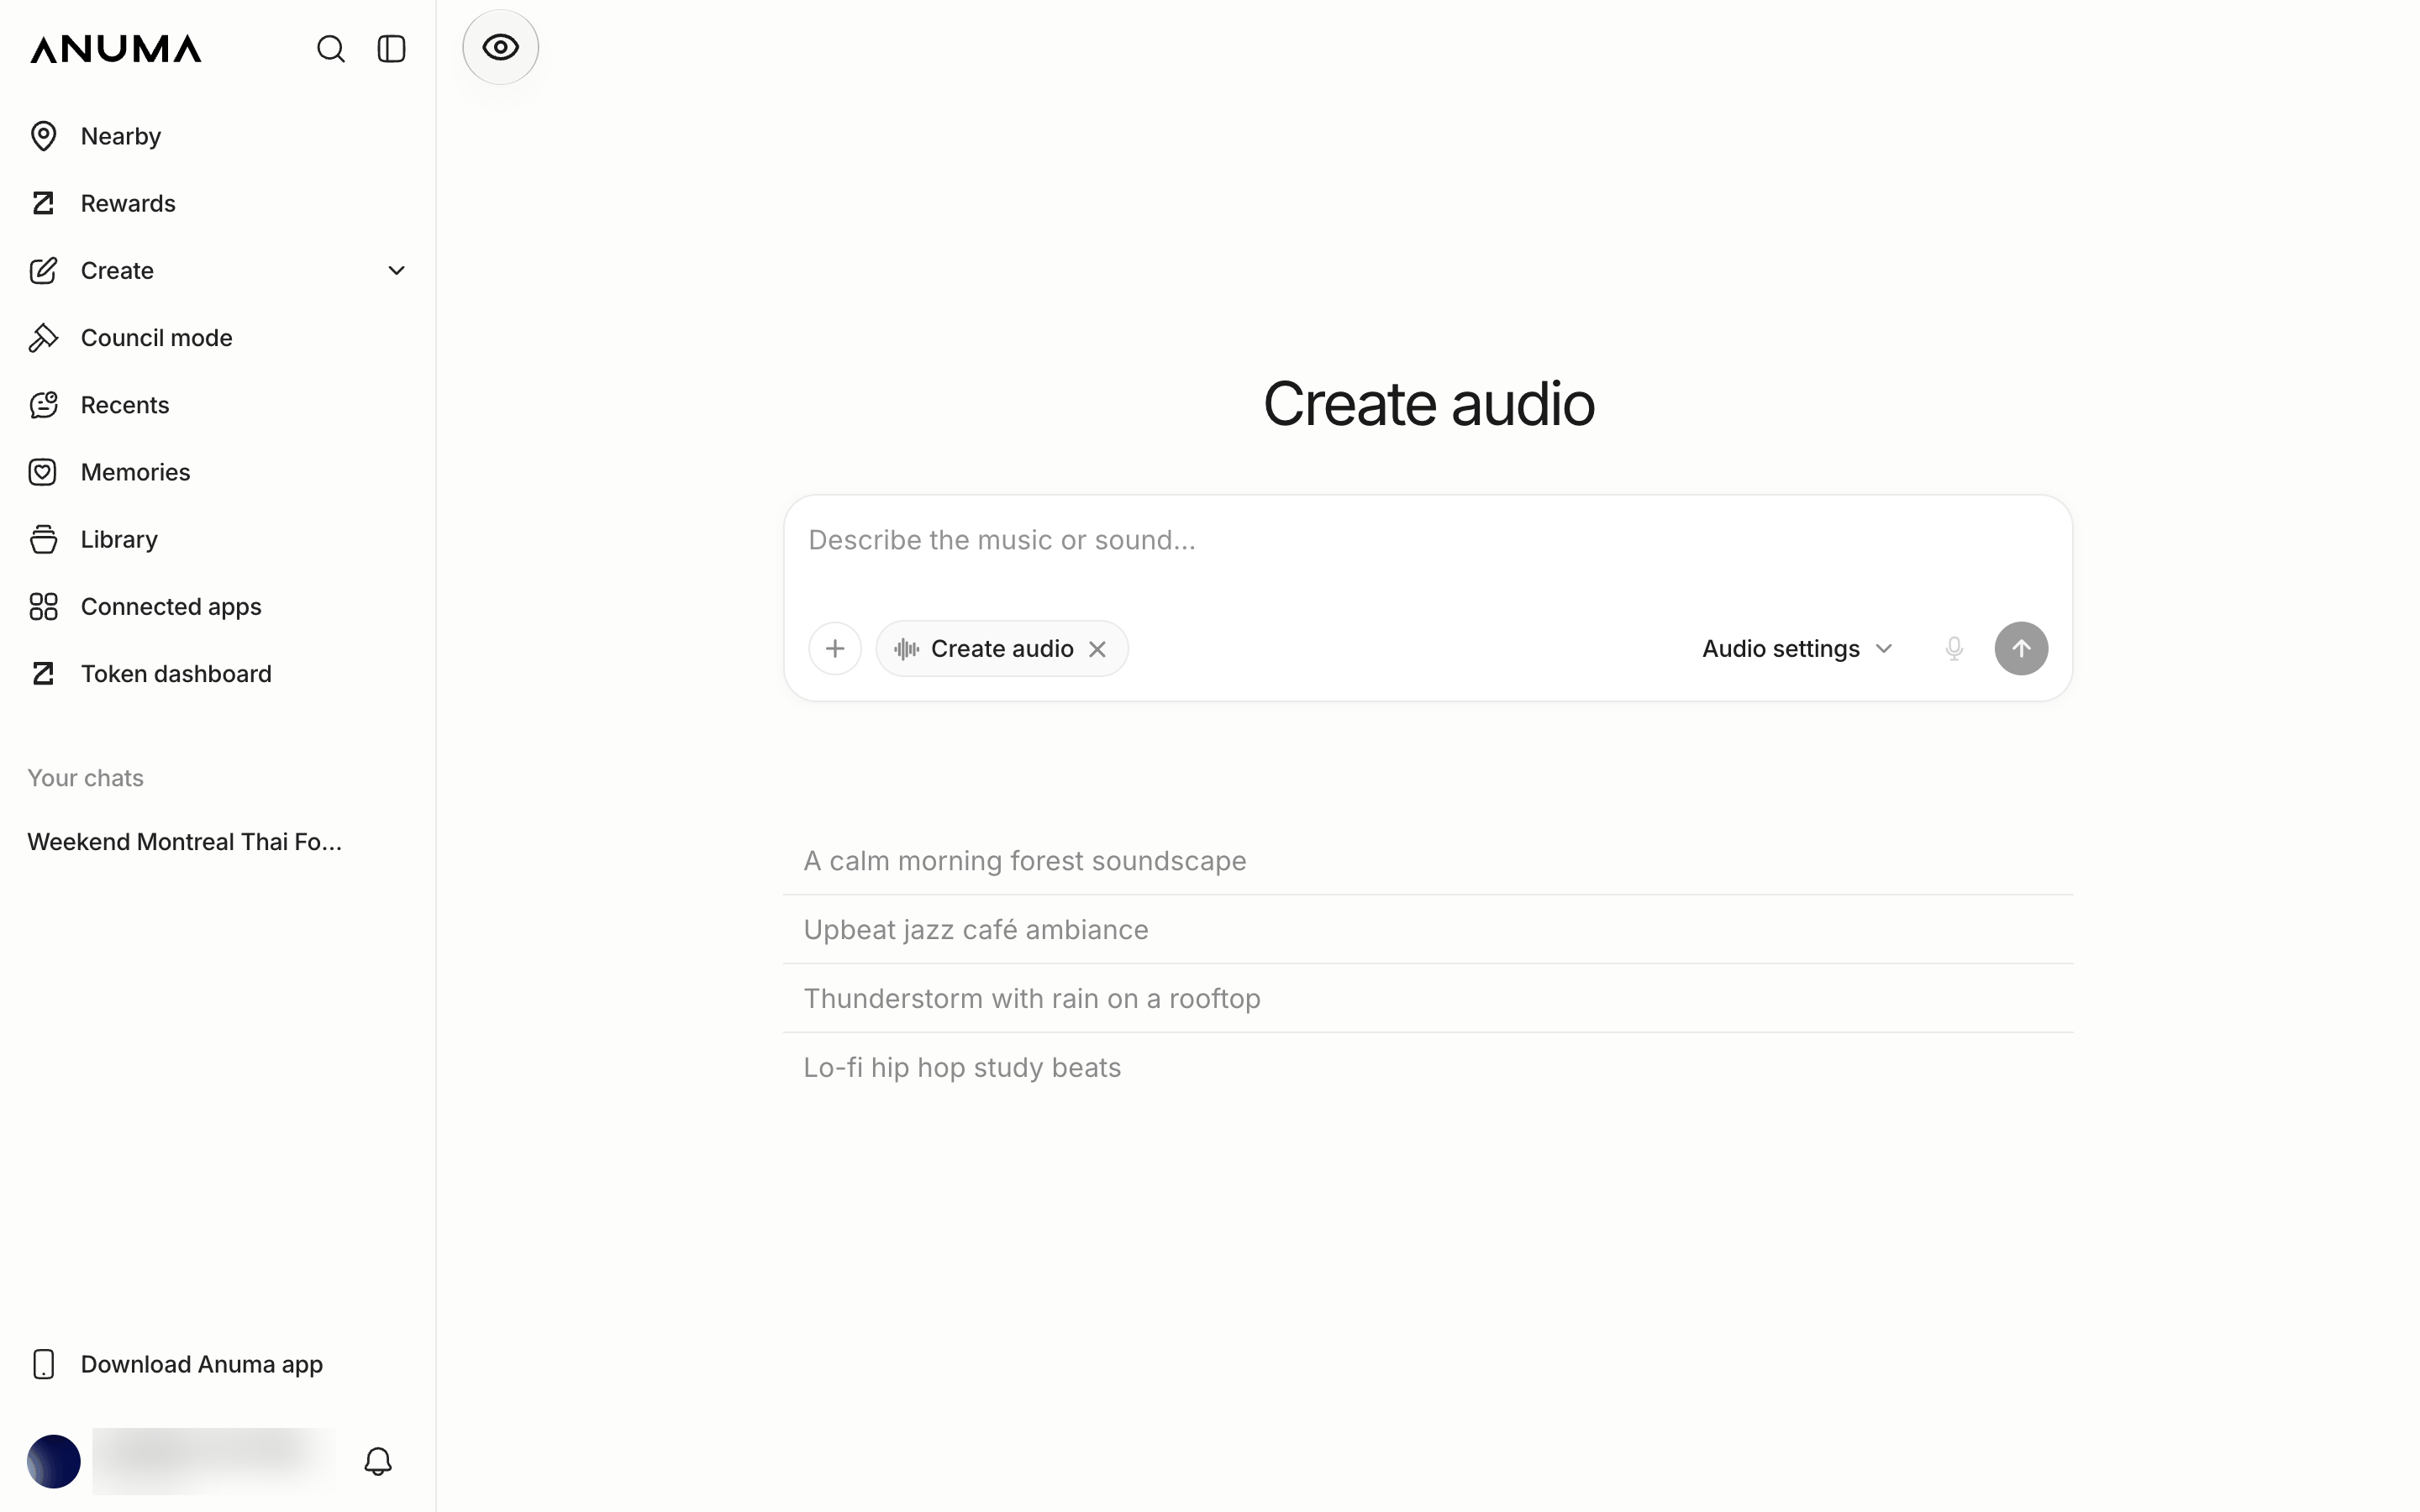Click the user profile avatar
2420x1512 pixels.
click(54, 1461)
